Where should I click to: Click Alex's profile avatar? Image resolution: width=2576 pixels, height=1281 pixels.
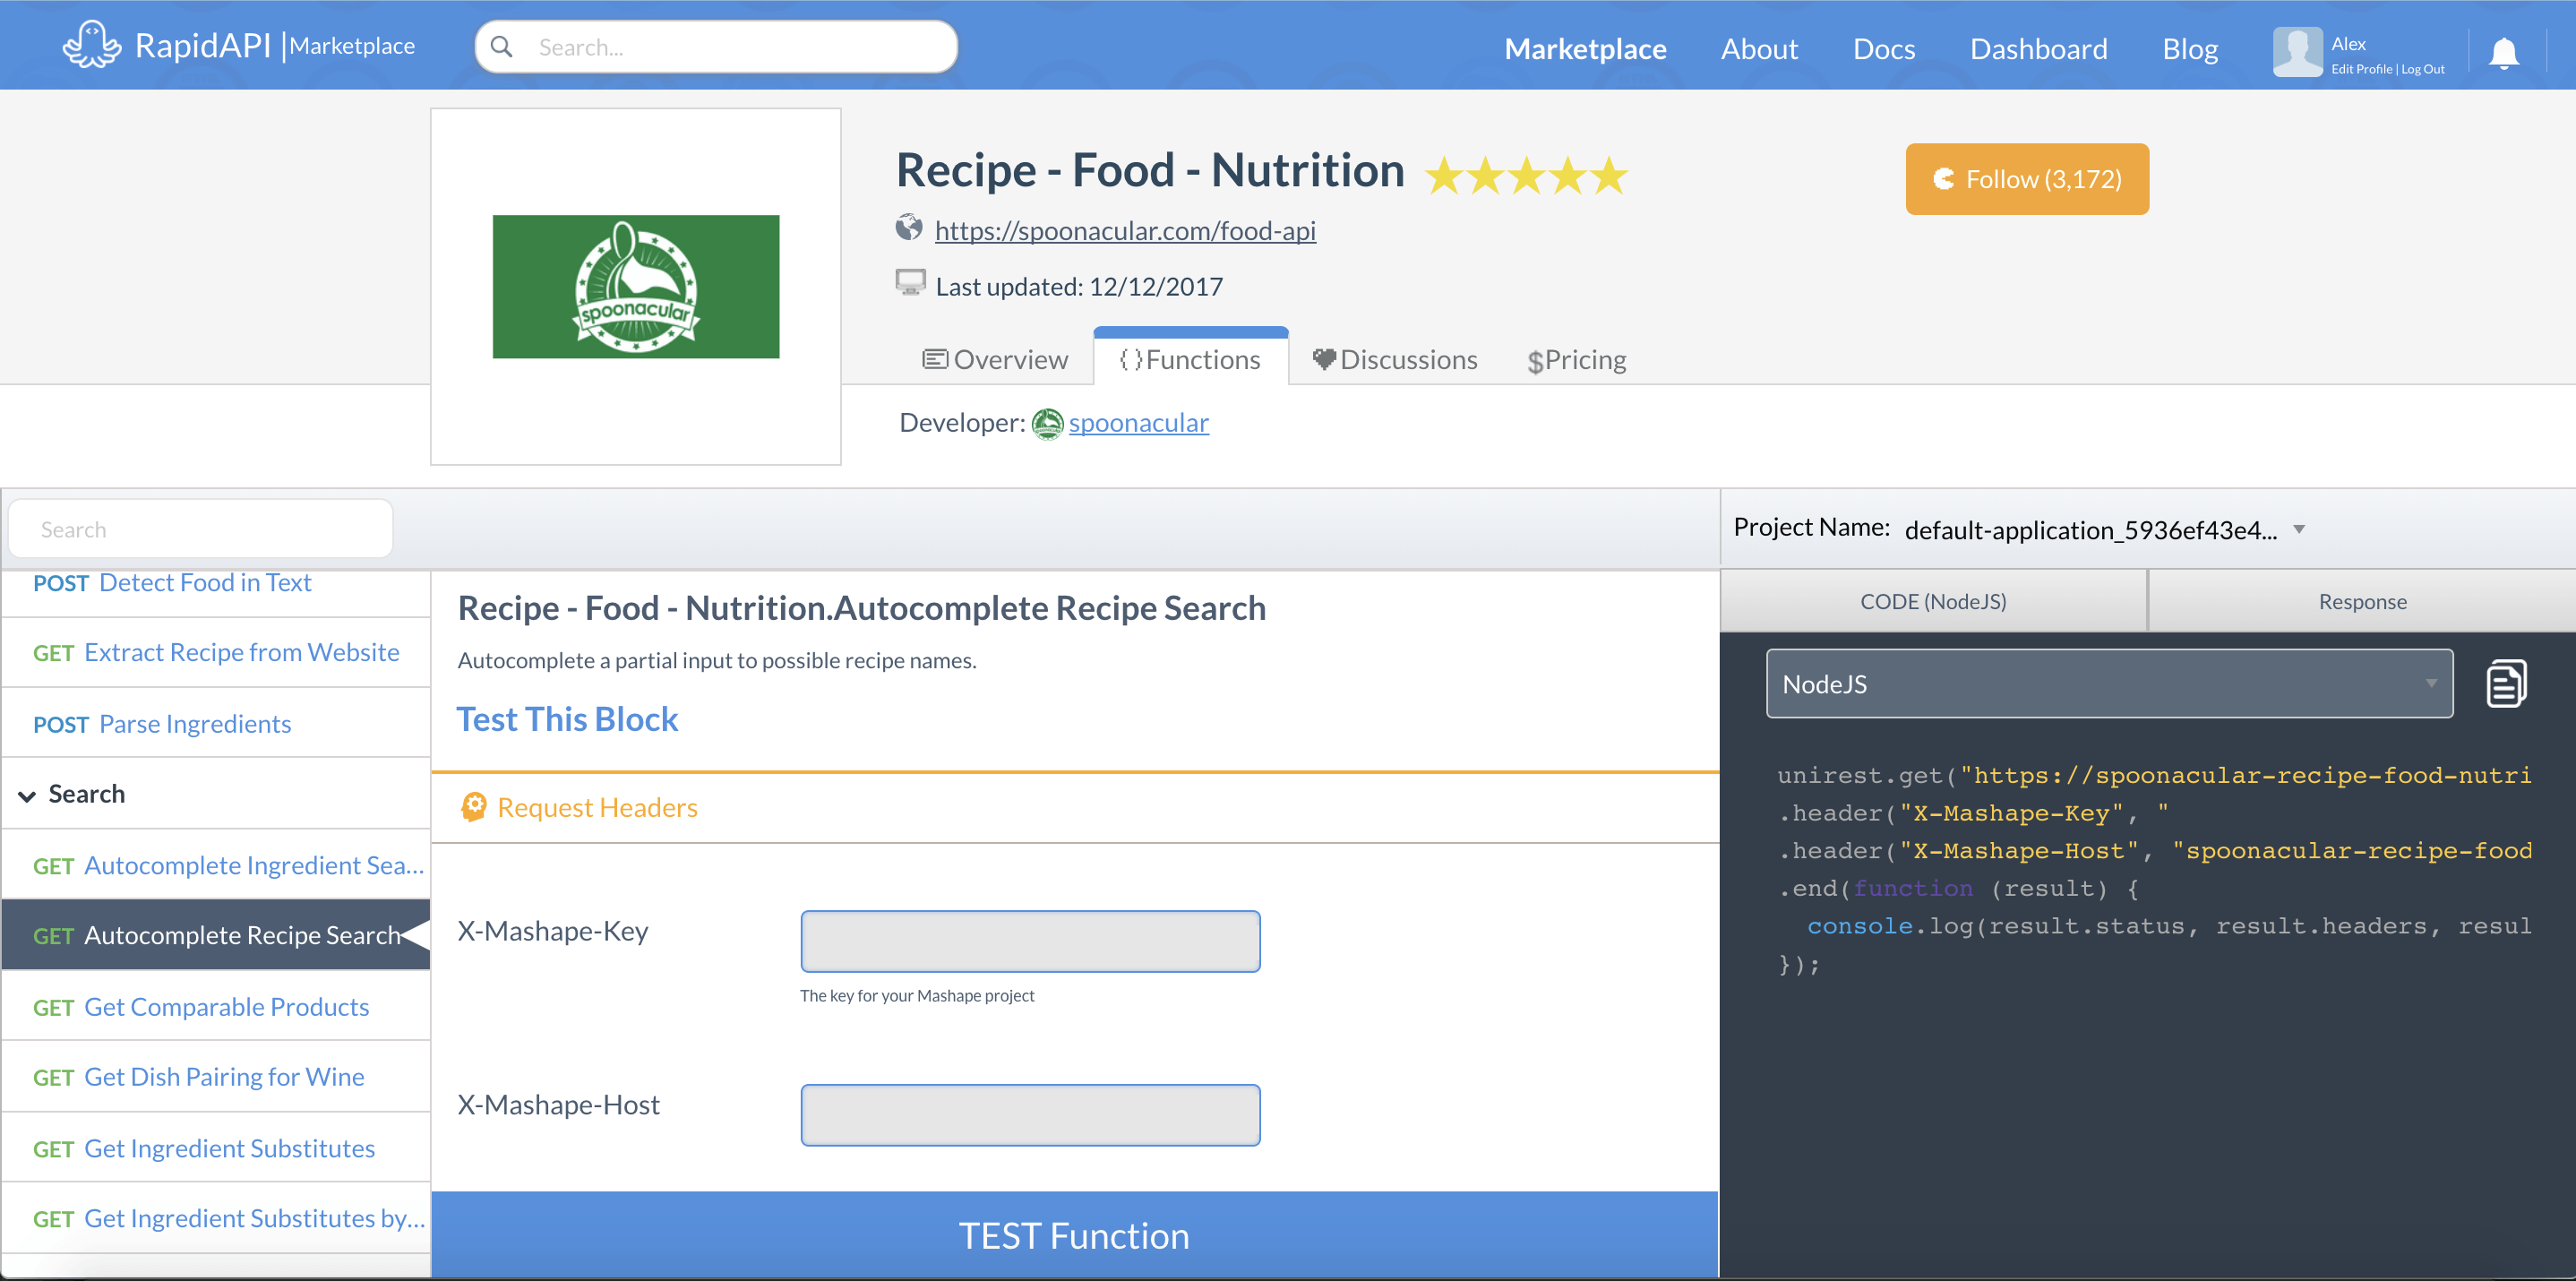tap(2297, 51)
